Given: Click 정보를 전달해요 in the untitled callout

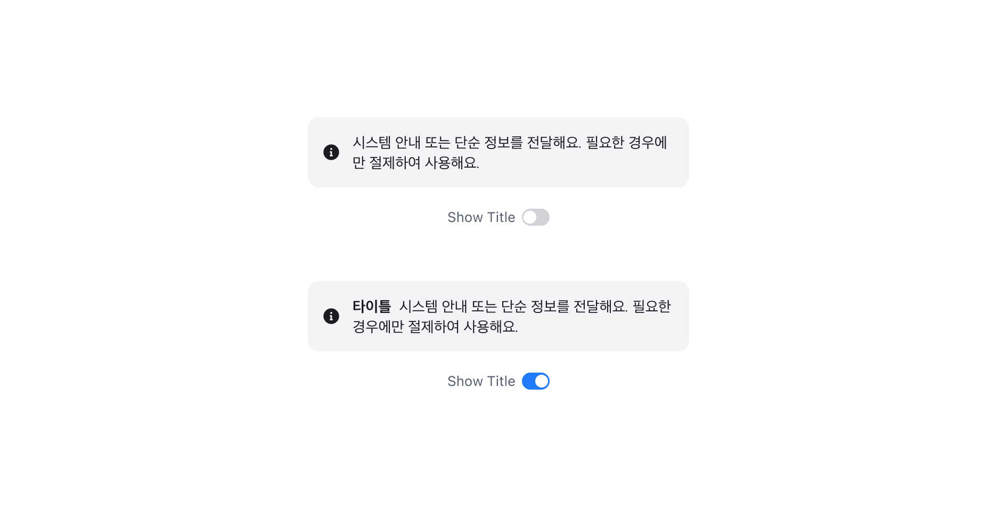Looking at the screenshot, I should click(533, 143).
